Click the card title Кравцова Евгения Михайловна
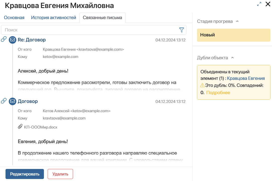The height and width of the screenshot is (181, 272). point(59,6)
